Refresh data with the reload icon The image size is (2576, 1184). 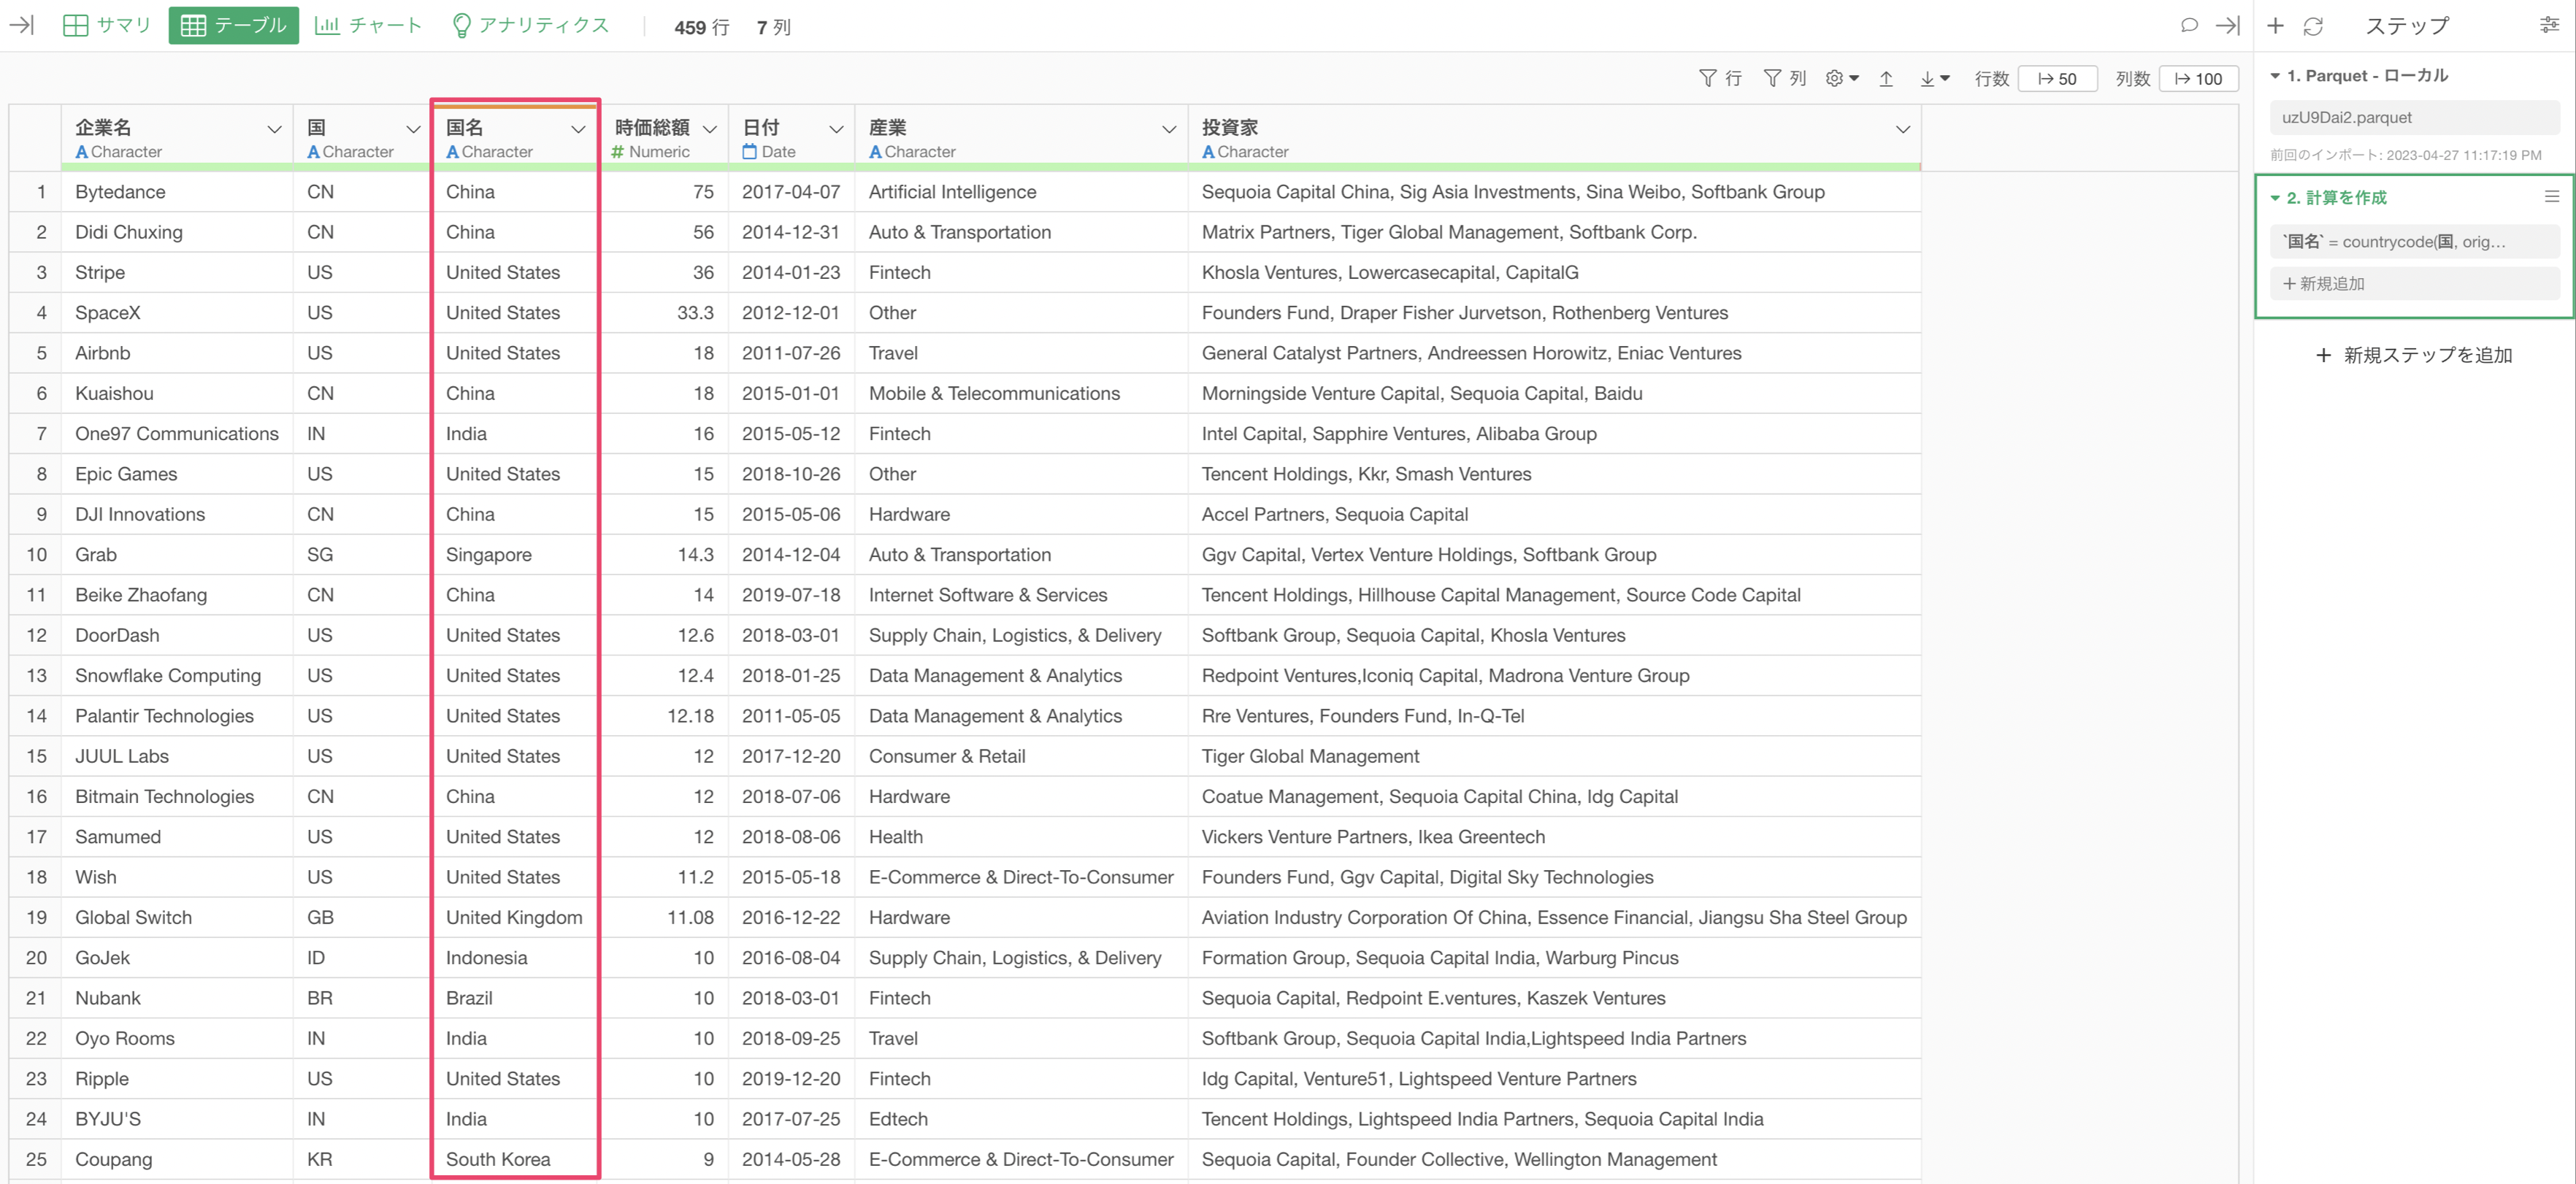[x=2313, y=26]
